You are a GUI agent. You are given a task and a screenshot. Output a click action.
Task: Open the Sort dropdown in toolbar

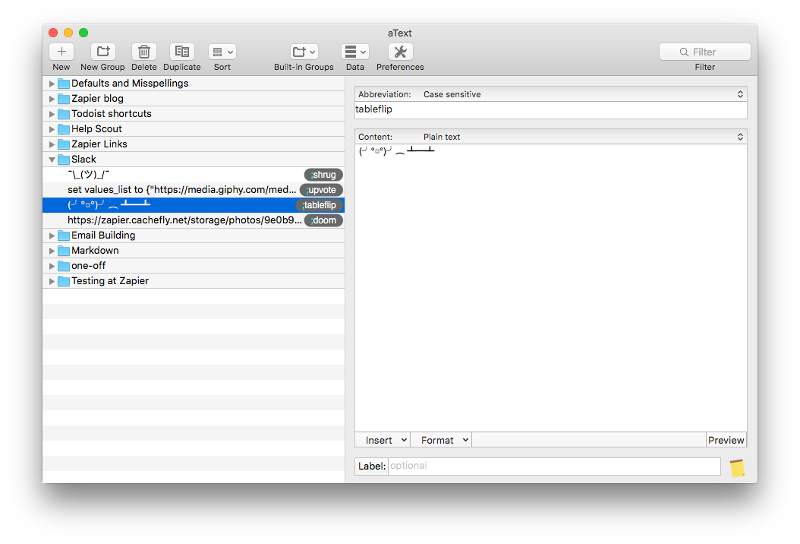222,52
